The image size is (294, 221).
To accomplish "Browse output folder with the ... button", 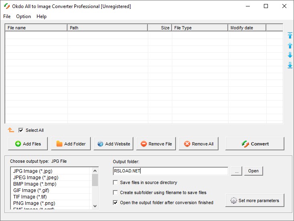I will pyautogui.click(x=237, y=171).
